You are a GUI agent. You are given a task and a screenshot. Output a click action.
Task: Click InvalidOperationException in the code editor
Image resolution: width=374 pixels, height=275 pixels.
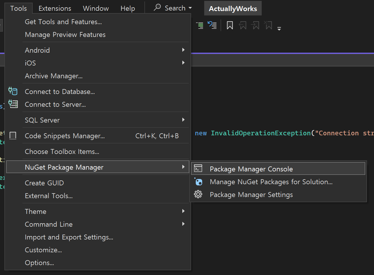coord(261,133)
